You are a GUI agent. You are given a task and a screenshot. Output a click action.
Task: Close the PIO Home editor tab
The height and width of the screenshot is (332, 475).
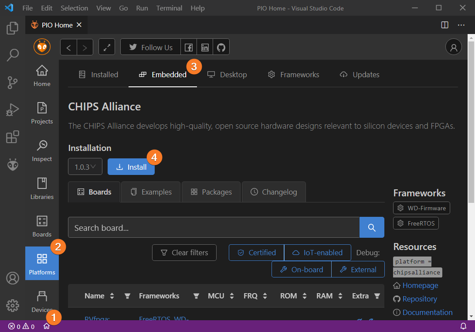point(79,25)
